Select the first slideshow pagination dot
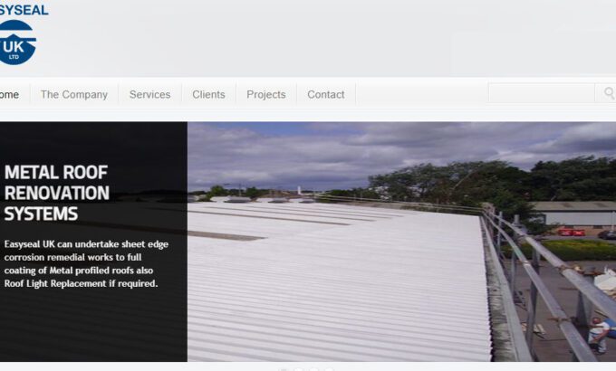The image size is (616, 371). point(284,369)
